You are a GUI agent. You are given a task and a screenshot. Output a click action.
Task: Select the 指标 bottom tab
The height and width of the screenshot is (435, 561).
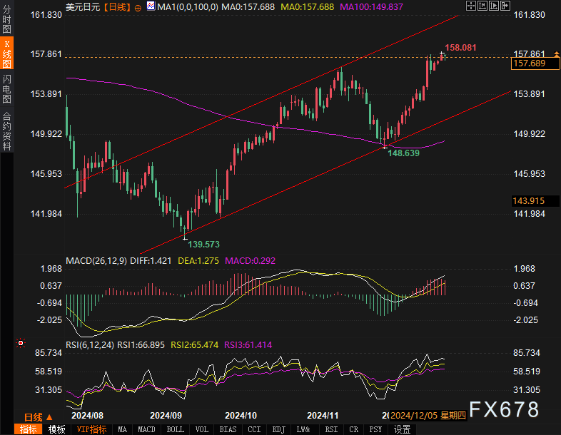coord(28,429)
